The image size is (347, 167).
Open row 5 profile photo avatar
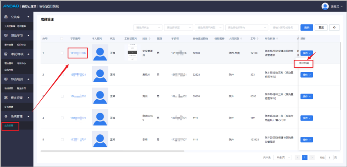(100, 139)
